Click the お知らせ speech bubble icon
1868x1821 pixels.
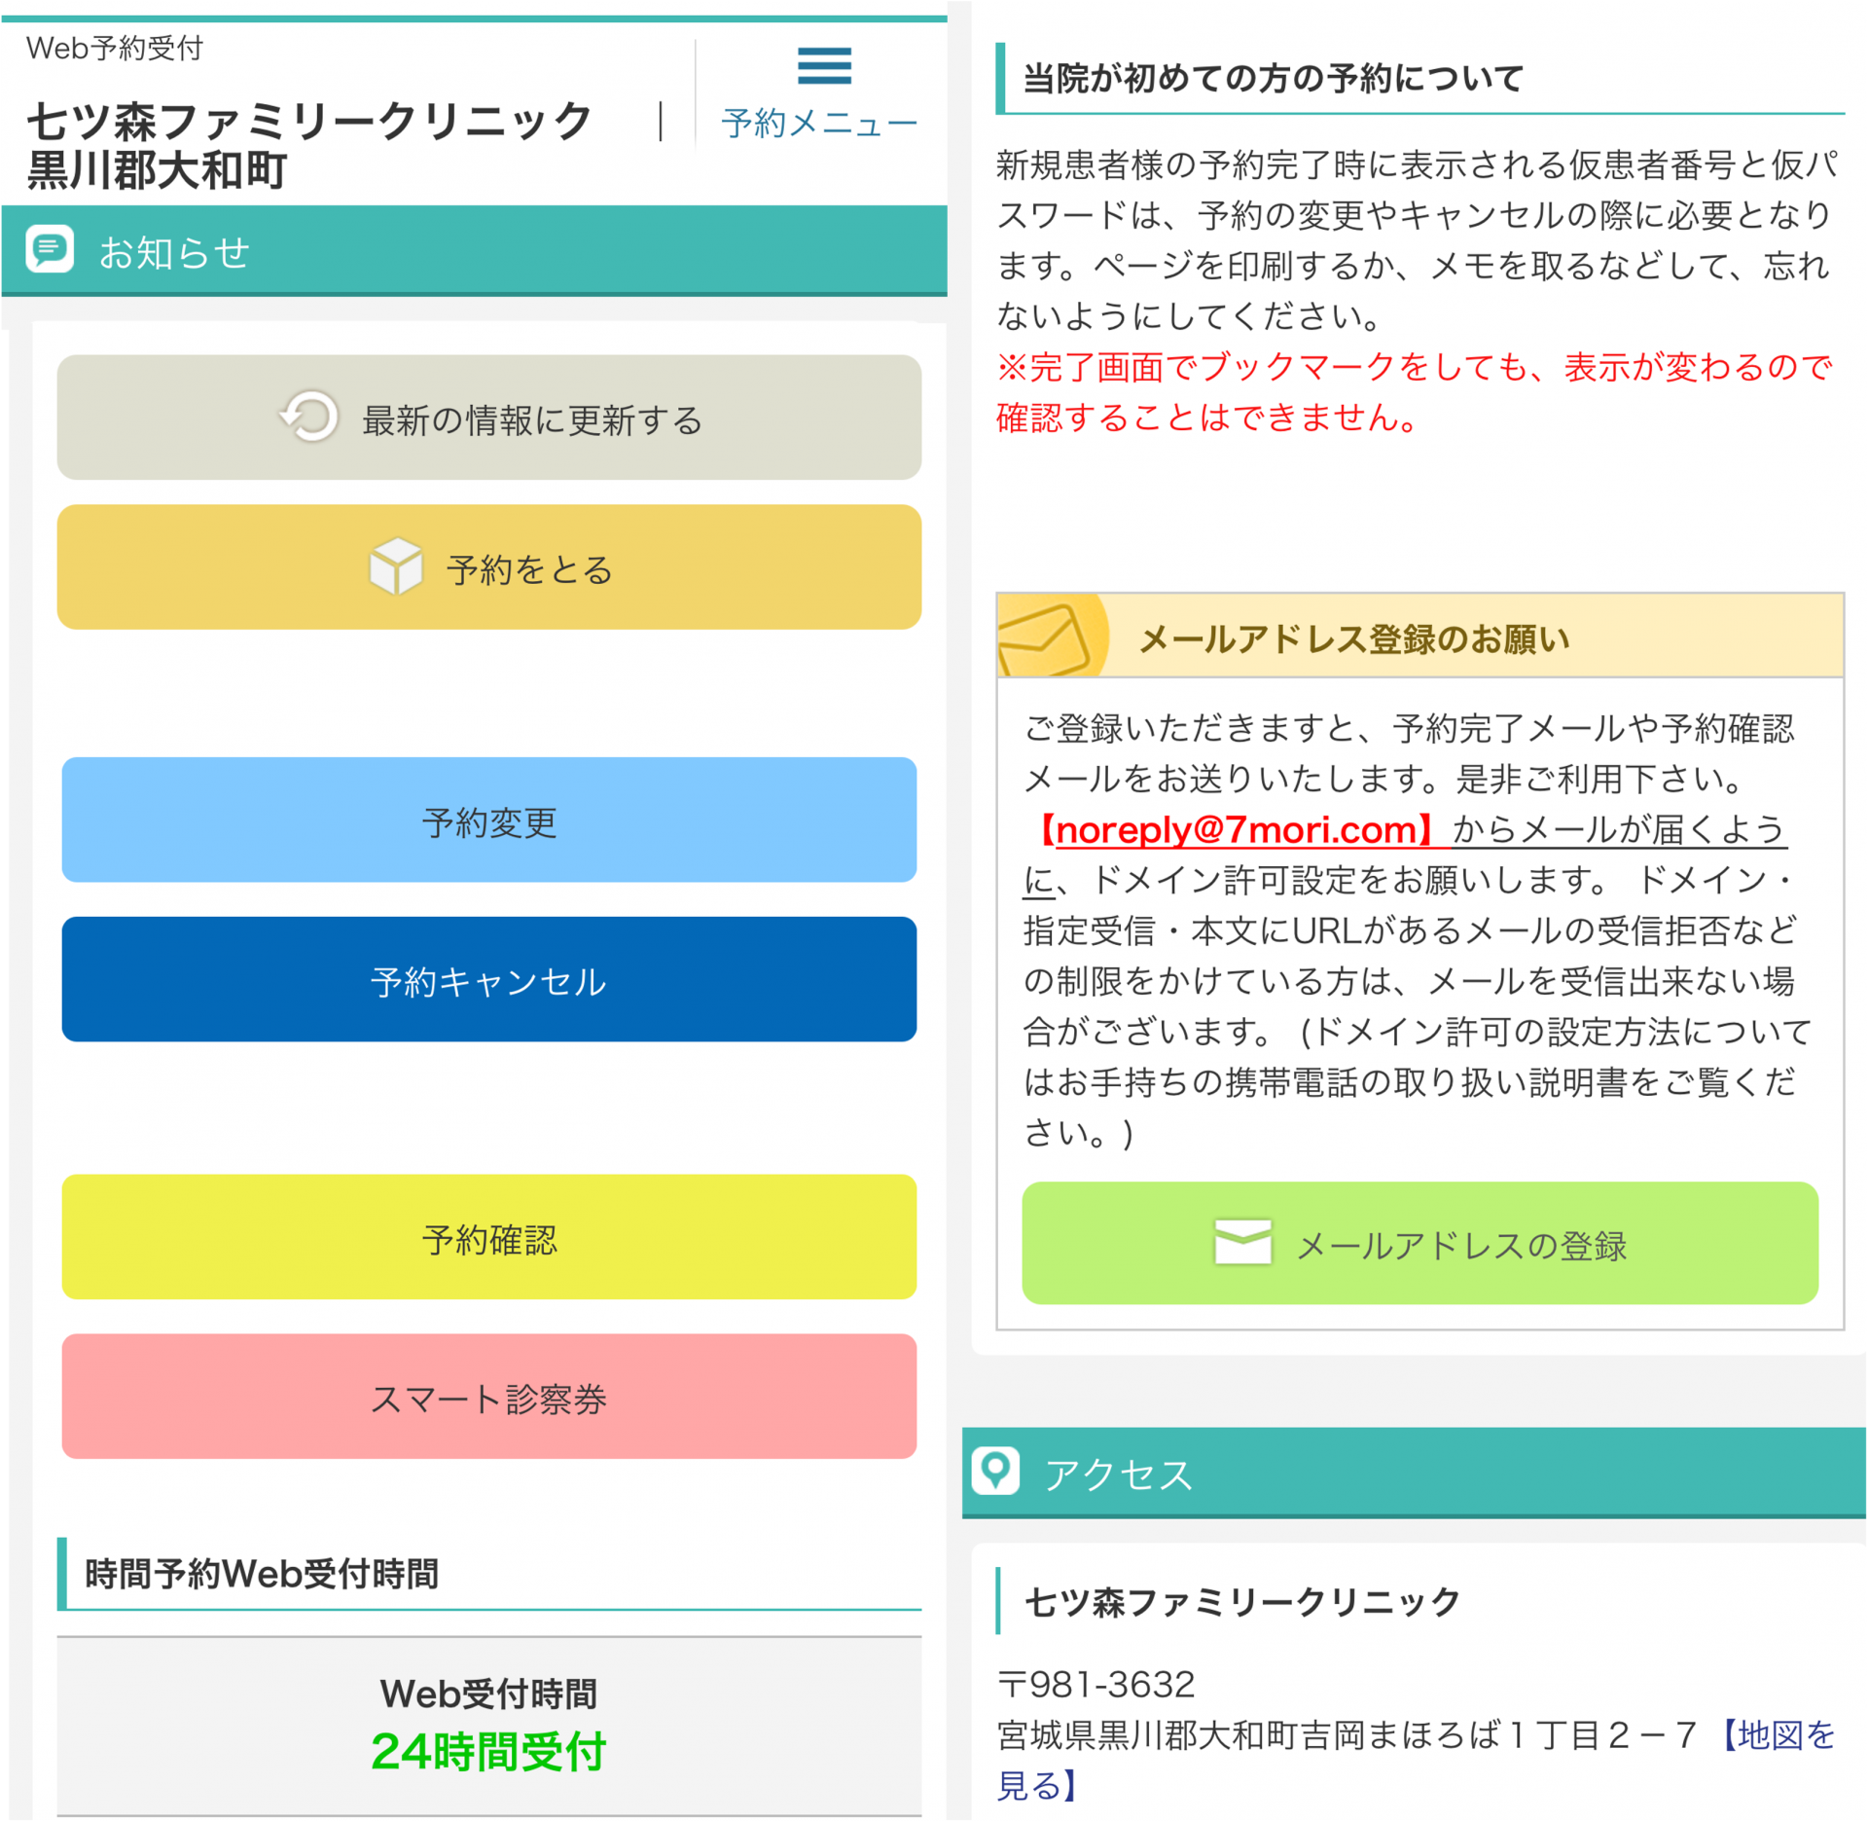pyautogui.click(x=50, y=249)
